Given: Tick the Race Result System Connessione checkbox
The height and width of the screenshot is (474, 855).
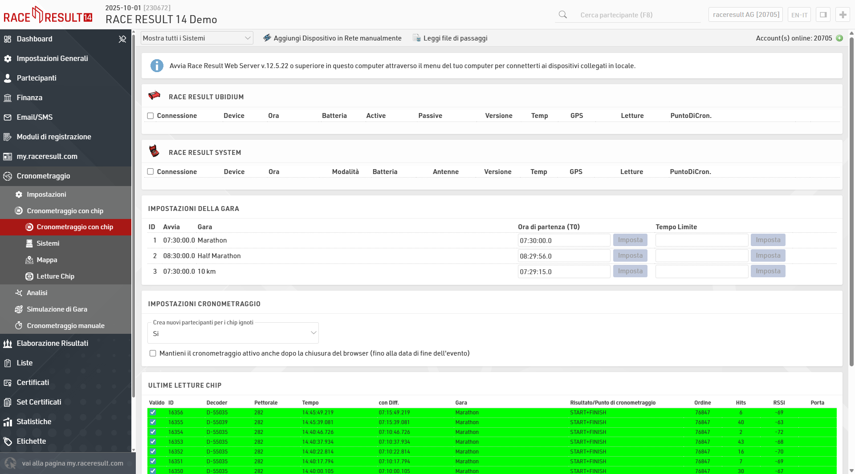Looking at the screenshot, I should pyautogui.click(x=151, y=172).
